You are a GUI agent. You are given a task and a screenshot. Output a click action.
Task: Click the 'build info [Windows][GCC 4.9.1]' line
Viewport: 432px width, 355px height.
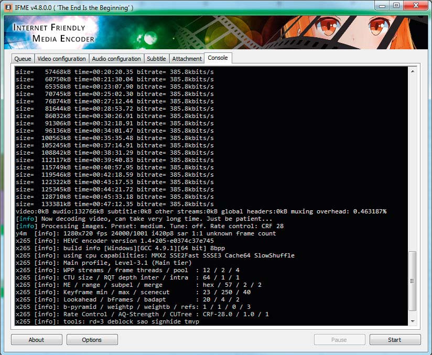pos(120,249)
